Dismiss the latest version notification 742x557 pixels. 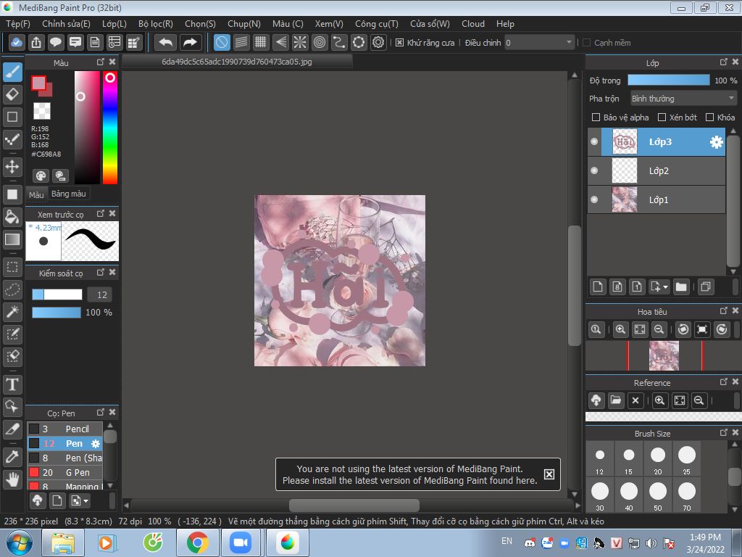point(549,474)
